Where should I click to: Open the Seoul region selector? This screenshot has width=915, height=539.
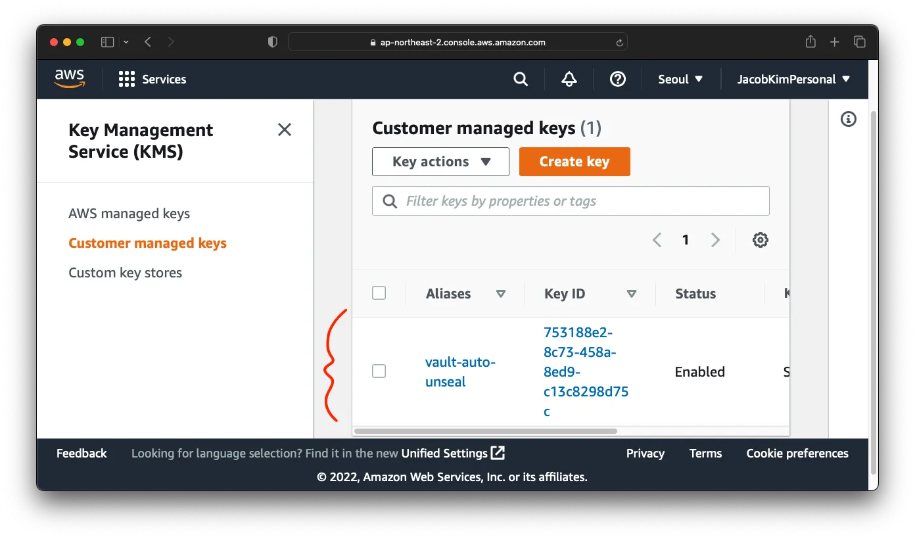[680, 79]
